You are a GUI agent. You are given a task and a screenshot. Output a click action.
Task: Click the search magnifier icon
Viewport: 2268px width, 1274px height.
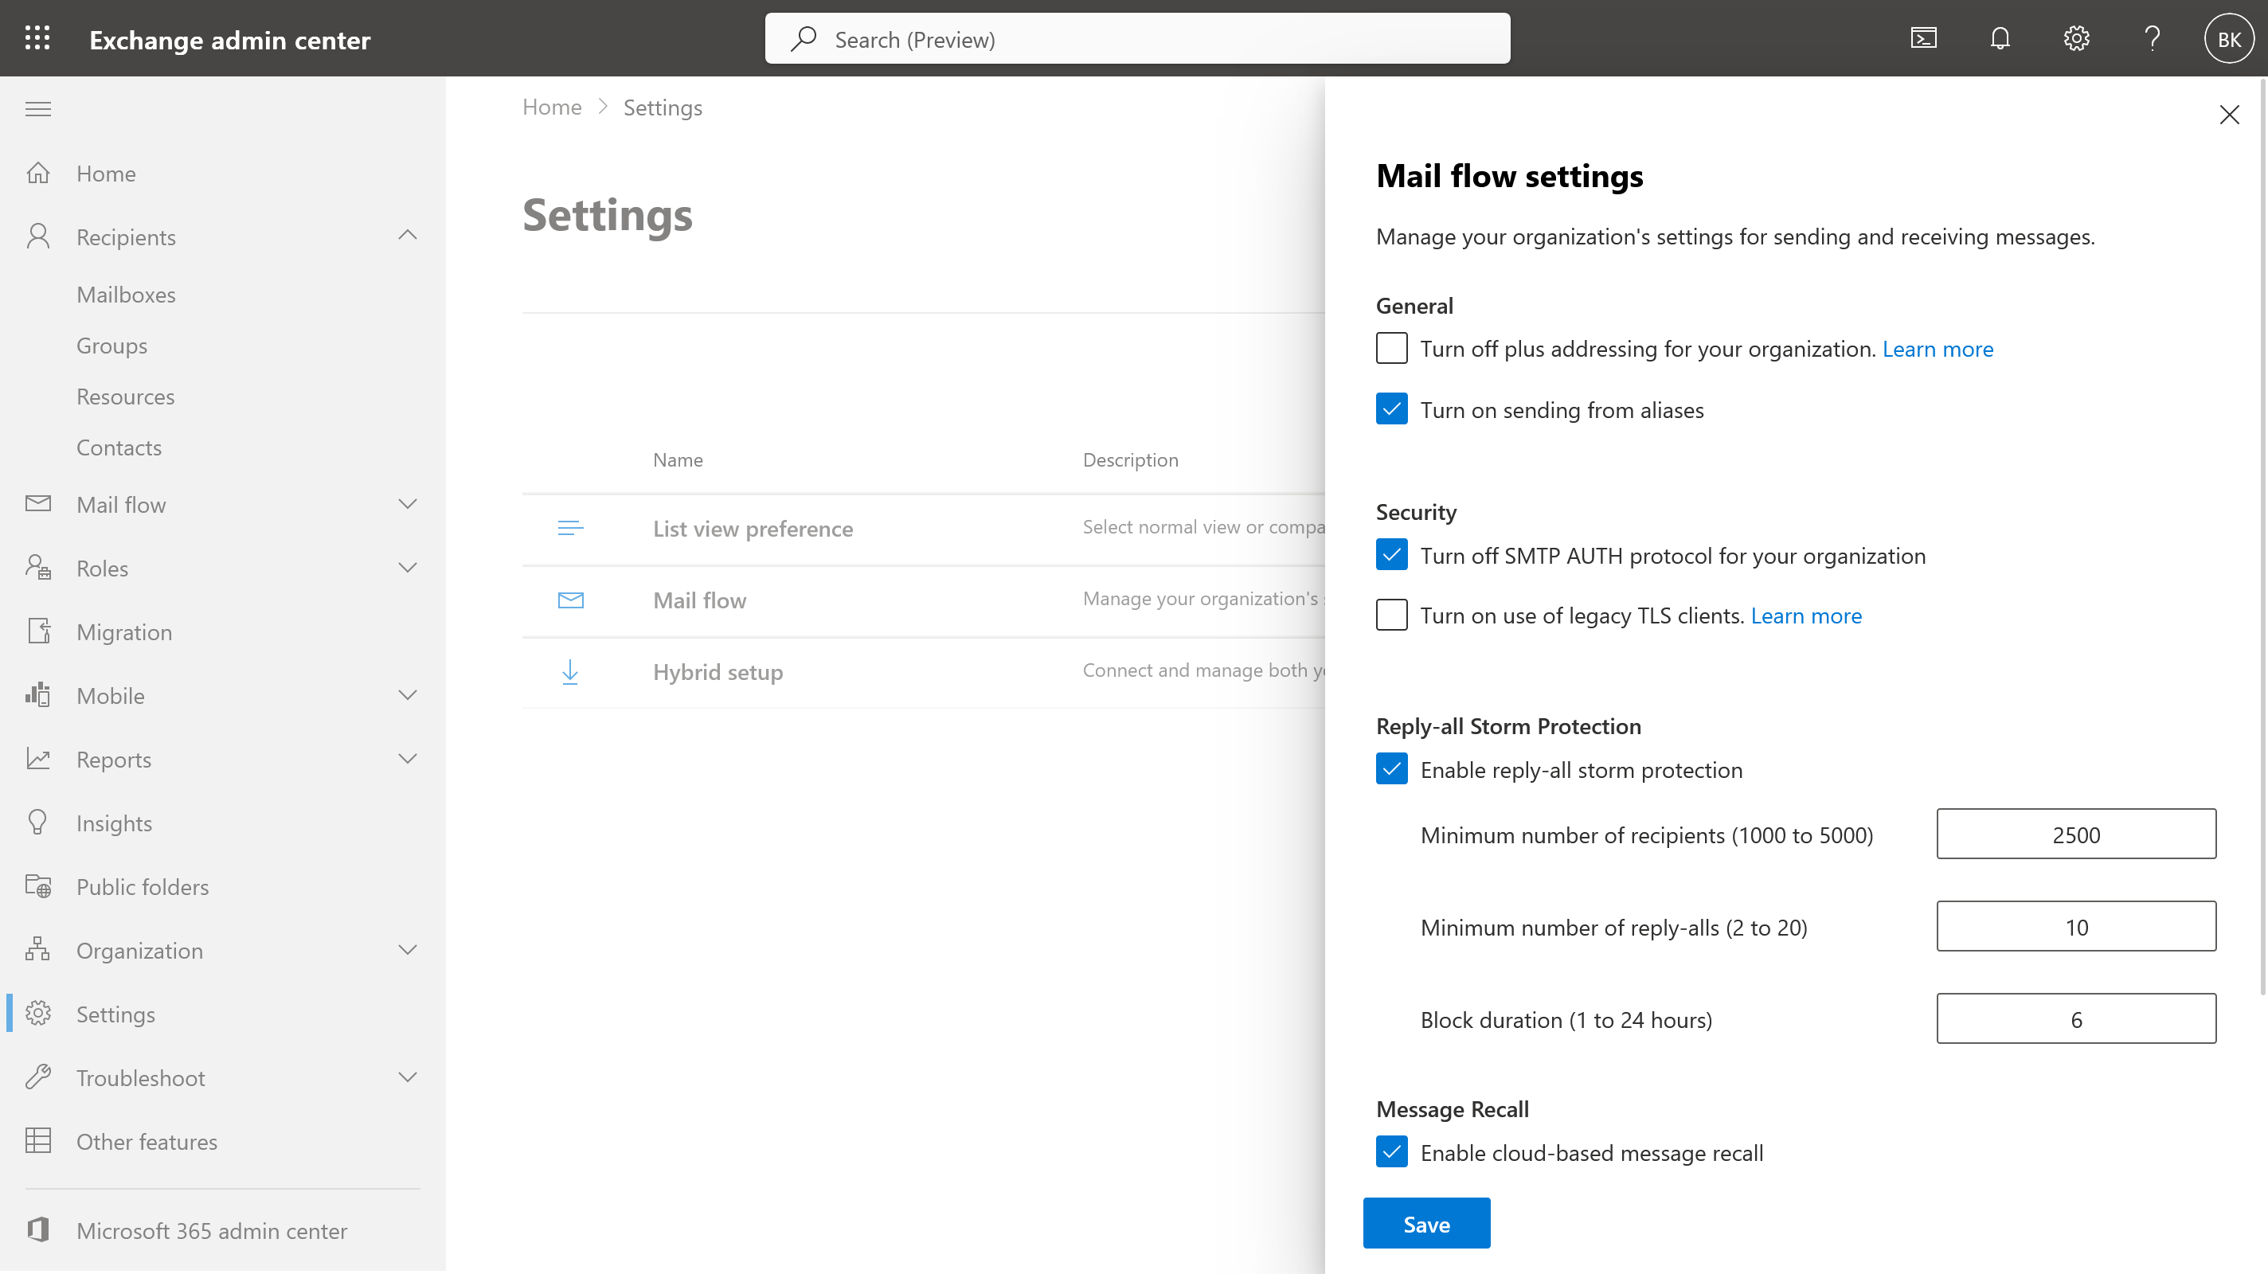(803, 39)
